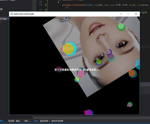Click line number 177 in code editor
Screen dimensions: 150x124
(x=40, y=10)
